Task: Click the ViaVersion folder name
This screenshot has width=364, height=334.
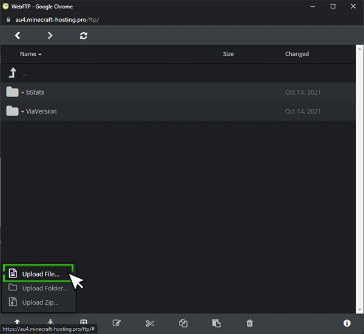Action: point(41,111)
